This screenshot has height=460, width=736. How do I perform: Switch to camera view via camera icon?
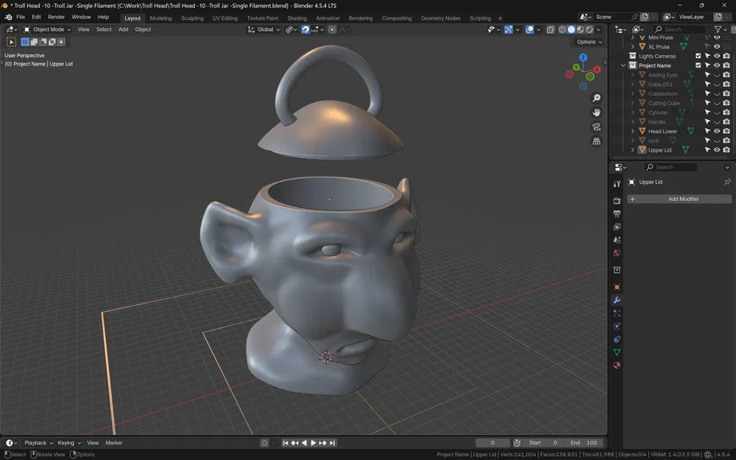click(597, 127)
